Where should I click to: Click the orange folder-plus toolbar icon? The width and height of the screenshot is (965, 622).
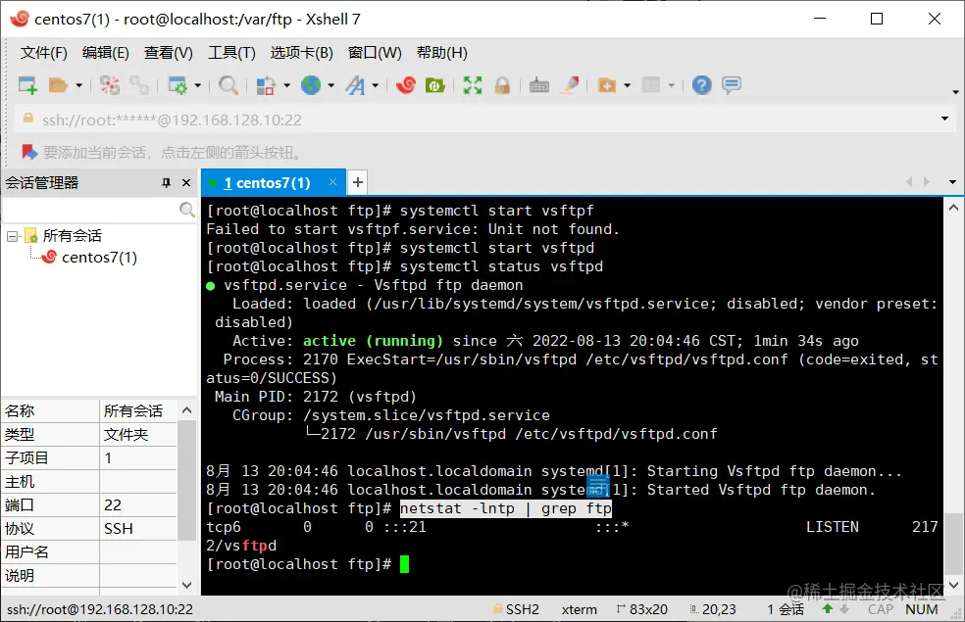coord(607,85)
